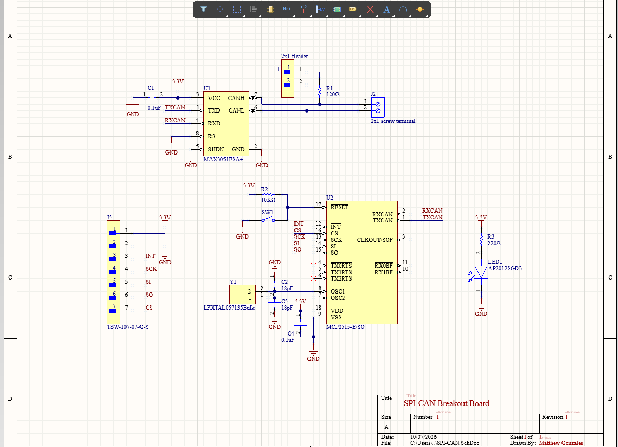Viewport: 618px width, 447px height.
Task: Select the MAX3051ESA+ transceiver U1 body
Action: (226, 124)
